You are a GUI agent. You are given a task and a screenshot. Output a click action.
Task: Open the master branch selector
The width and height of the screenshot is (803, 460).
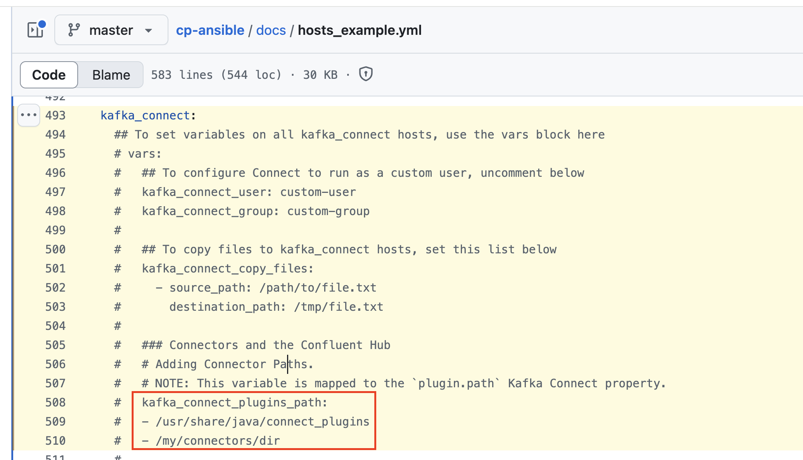point(111,29)
